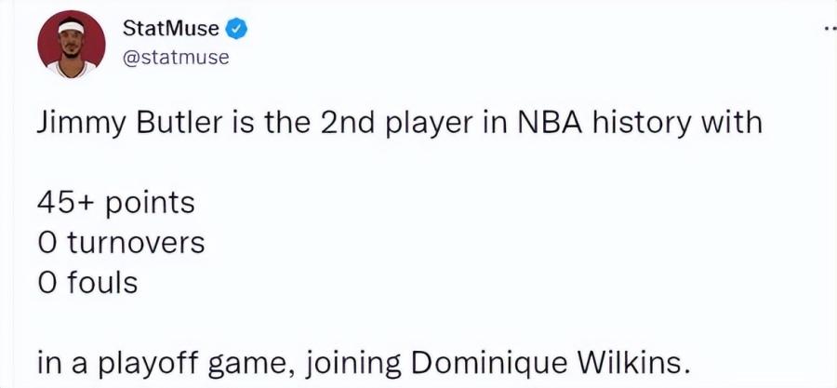Open the StatMuse profile avatar

click(71, 45)
